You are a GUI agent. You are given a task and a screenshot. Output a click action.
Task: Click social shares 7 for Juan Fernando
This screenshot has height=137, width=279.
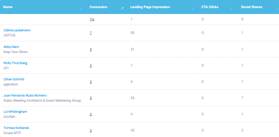click(243, 98)
